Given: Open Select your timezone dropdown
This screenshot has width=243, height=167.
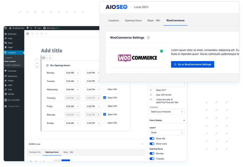Looking at the screenshot, I should [167, 112].
